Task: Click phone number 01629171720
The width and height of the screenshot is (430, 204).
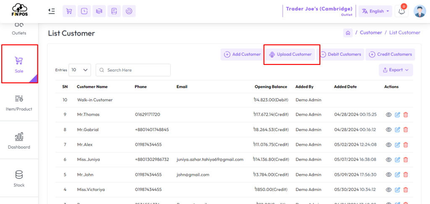Action: coord(147,115)
